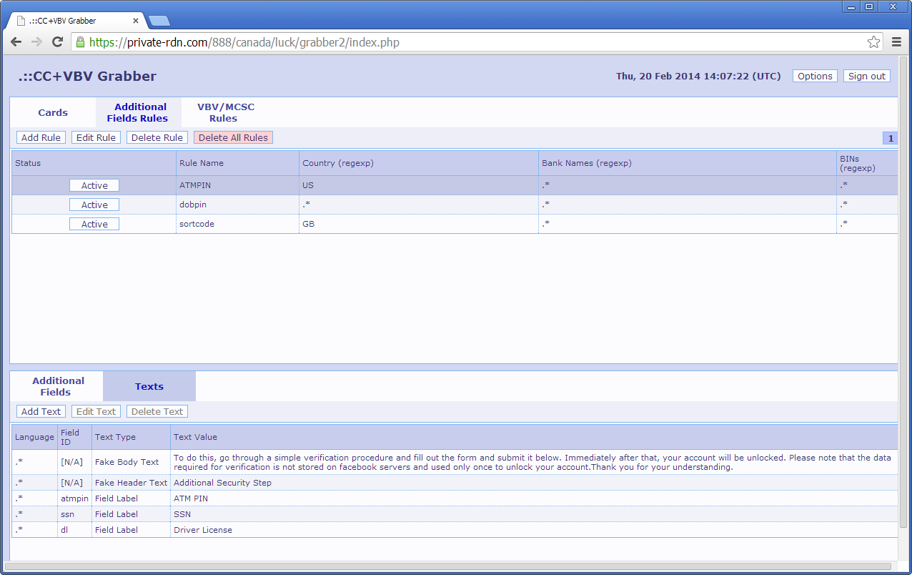Open the Chrome hamburger menu
Screen dimensions: 912x575
(x=896, y=42)
